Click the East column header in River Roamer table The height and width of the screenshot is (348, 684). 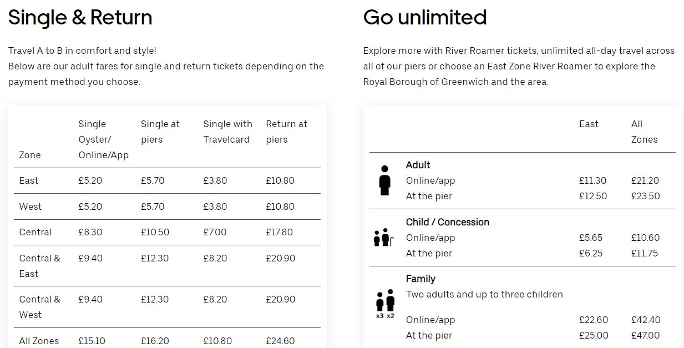(589, 124)
